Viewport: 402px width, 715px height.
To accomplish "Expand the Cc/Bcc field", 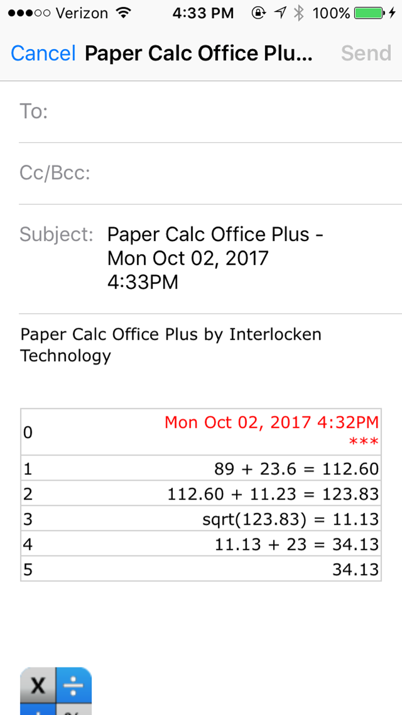I will 210,173.
